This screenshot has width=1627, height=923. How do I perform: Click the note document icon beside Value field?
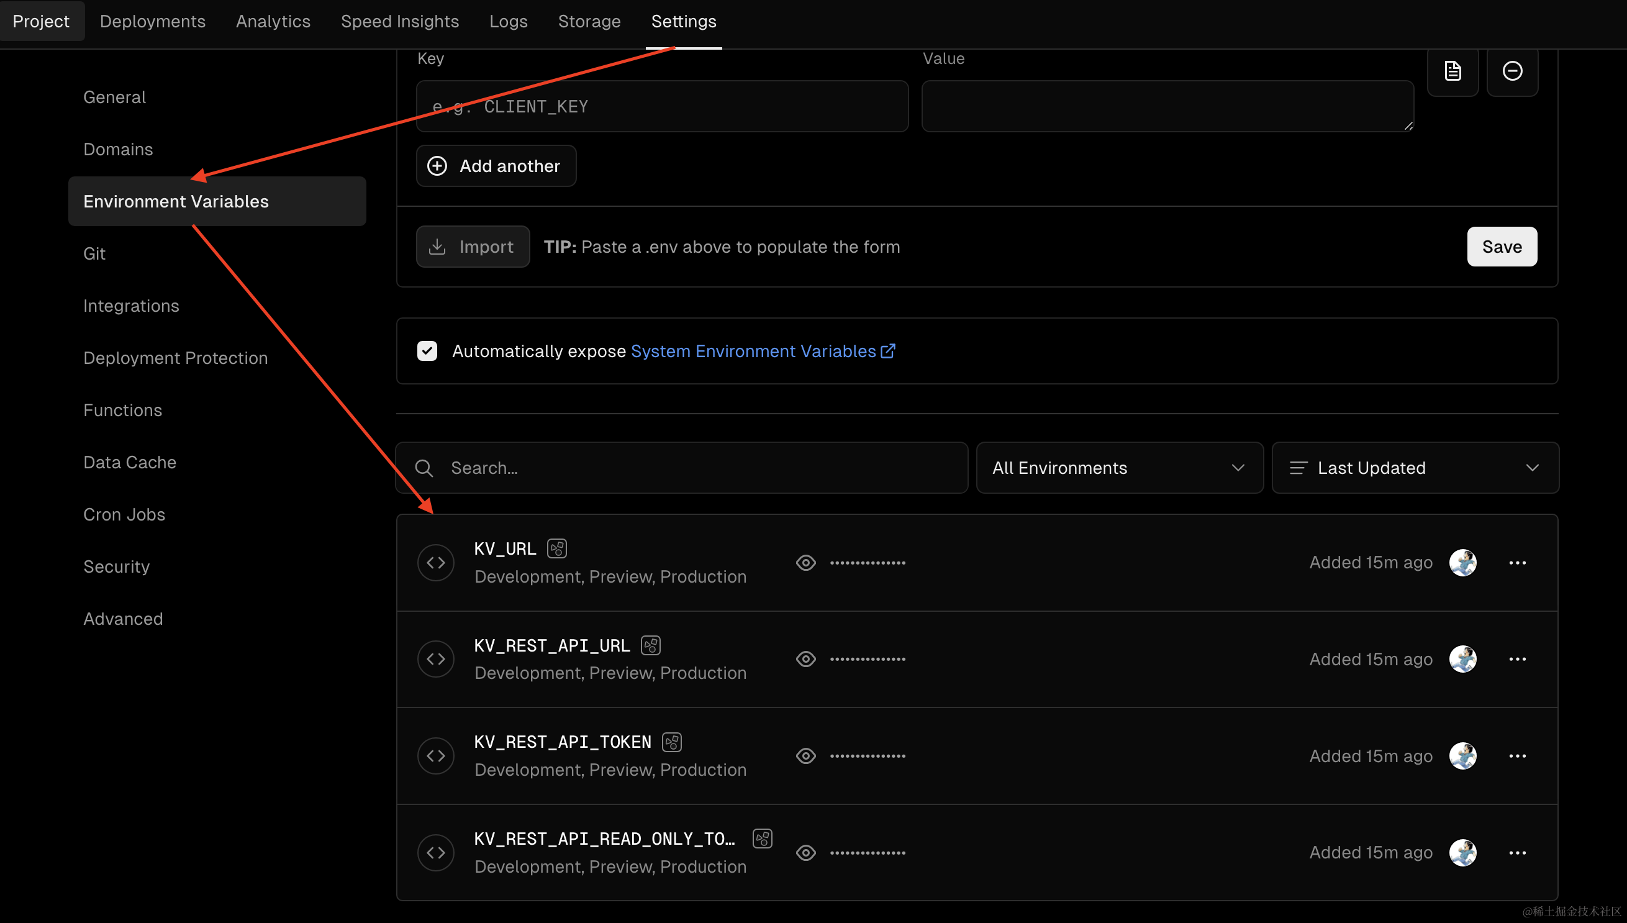1452,71
